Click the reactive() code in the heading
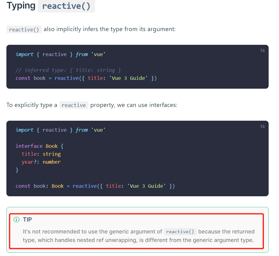Image resolution: width=279 pixels, height=256 pixels. pos(66,6)
